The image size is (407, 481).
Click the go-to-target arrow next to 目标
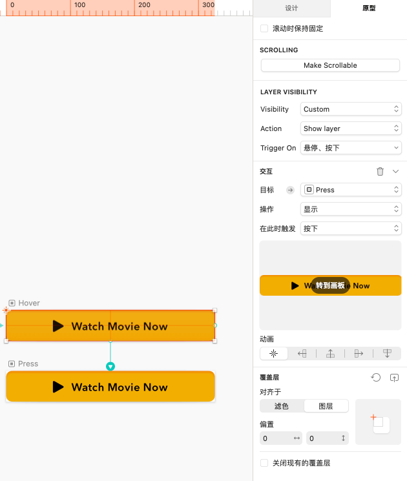[x=290, y=190]
